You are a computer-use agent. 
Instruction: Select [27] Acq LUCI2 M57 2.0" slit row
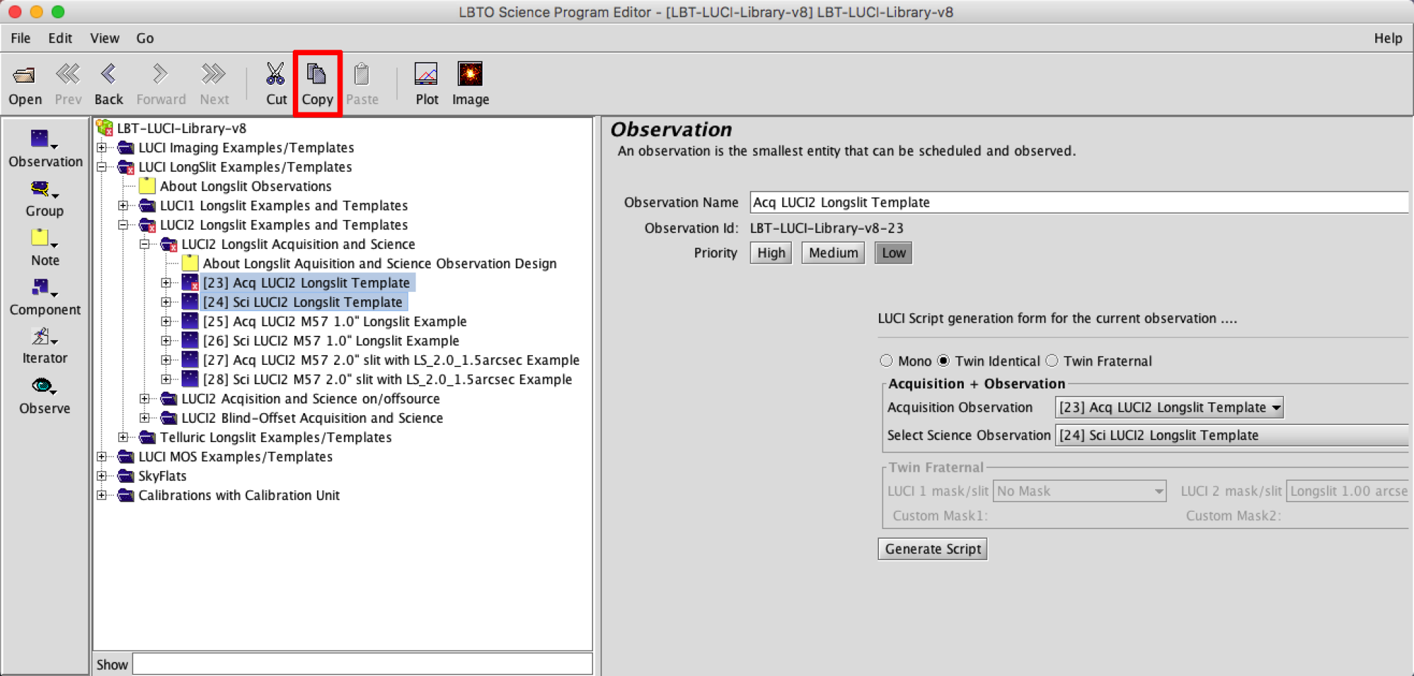[391, 360]
